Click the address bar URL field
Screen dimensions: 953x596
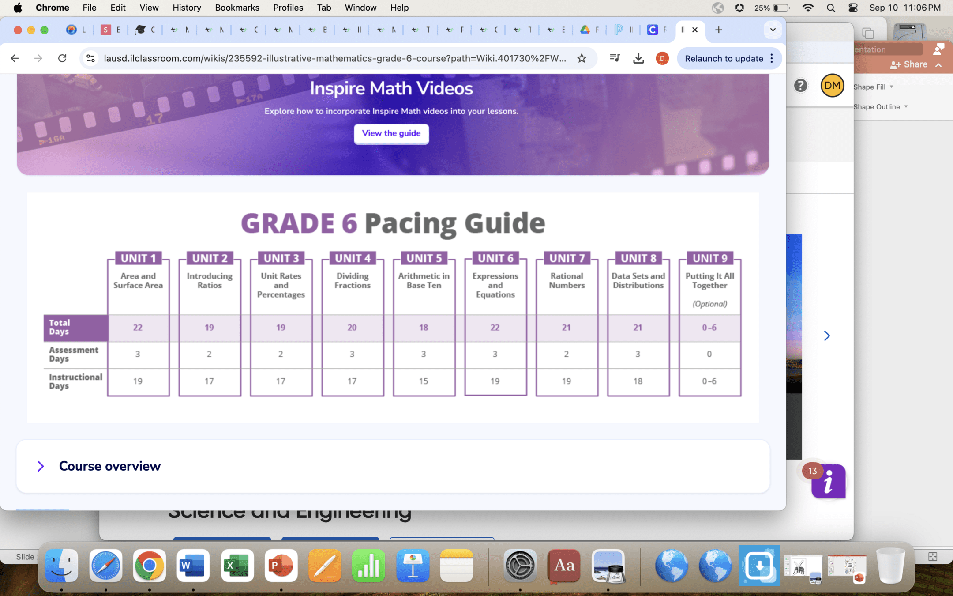[x=334, y=58]
